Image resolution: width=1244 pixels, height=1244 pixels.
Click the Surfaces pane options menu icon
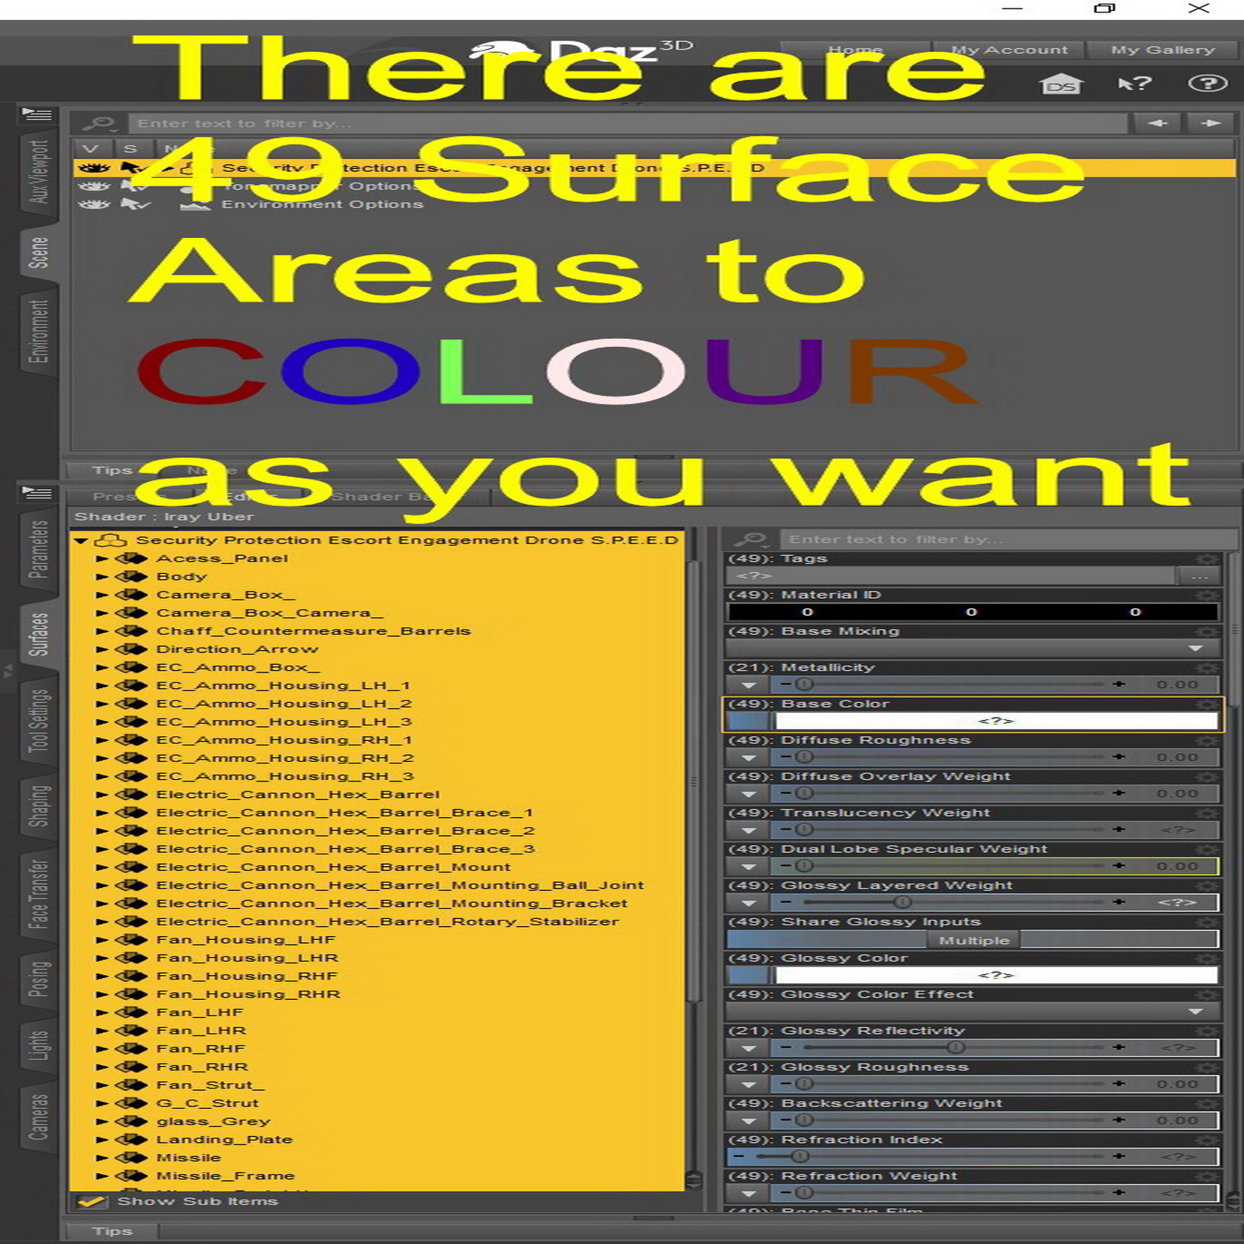coord(37,493)
